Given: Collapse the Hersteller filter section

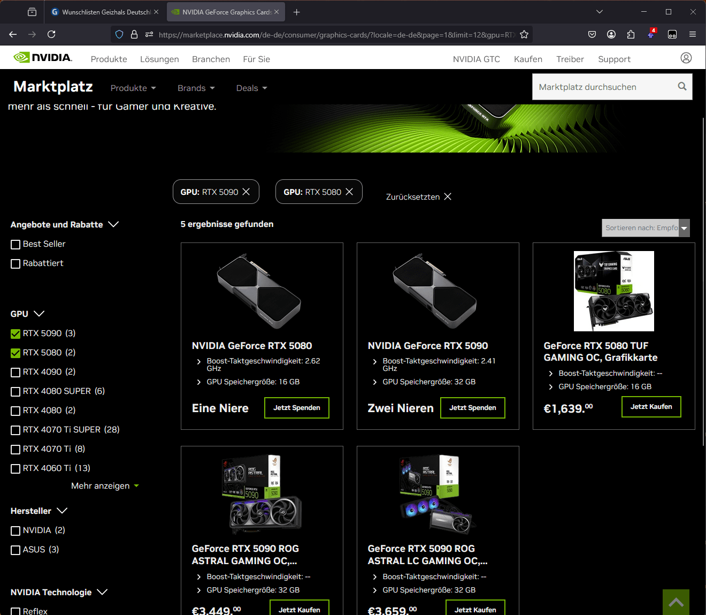Looking at the screenshot, I should click(x=39, y=511).
